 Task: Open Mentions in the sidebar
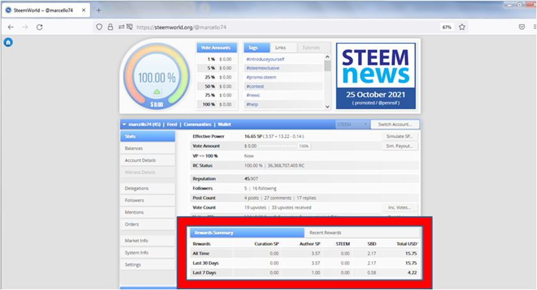click(148, 213)
